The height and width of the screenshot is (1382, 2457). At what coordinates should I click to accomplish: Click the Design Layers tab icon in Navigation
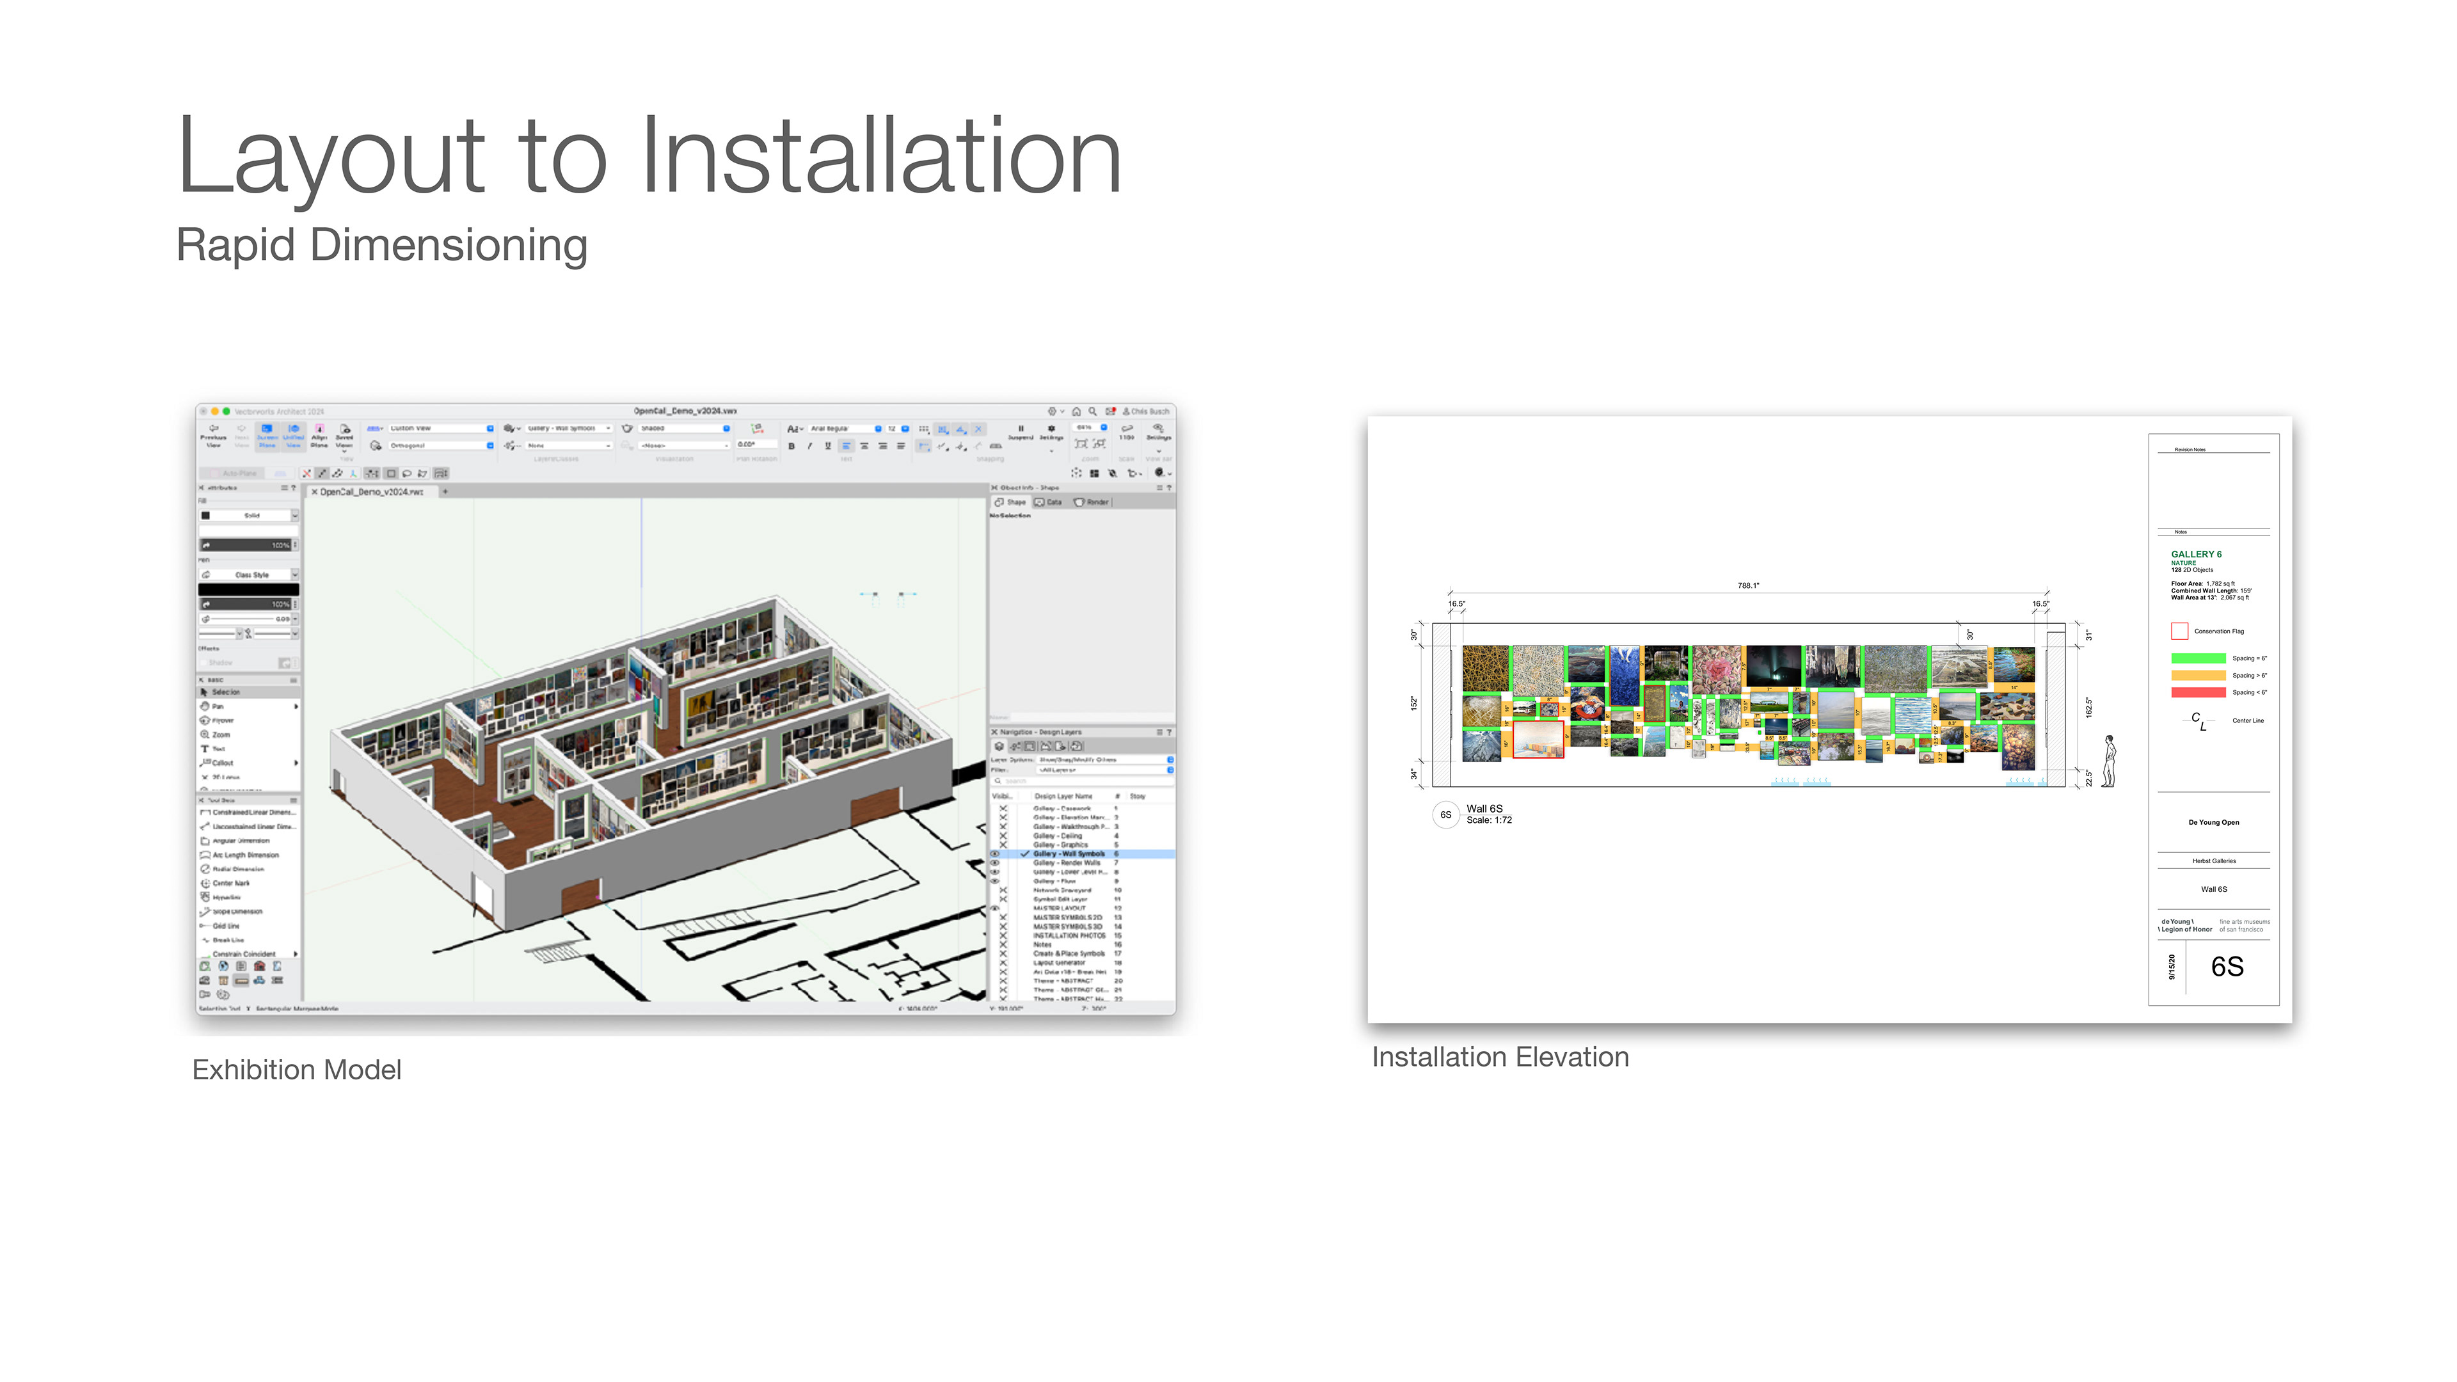(999, 747)
